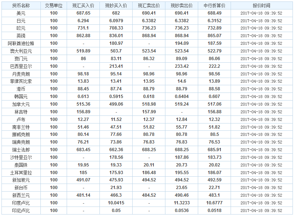Click the 157.99 value in 林吉特 row

click(149, 112)
